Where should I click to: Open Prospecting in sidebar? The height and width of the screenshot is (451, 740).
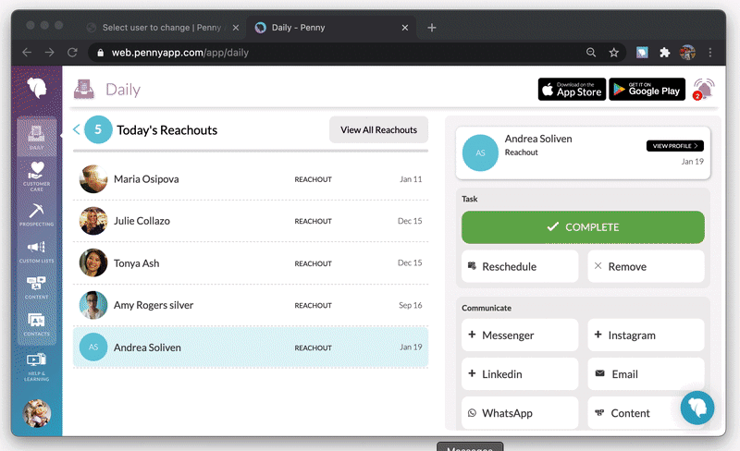pyautogui.click(x=37, y=214)
